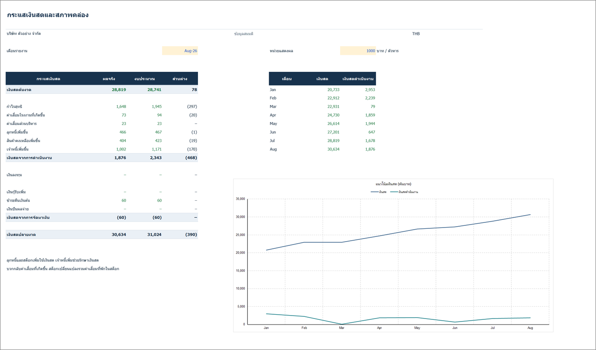This screenshot has height=350, width=596.
Task: Click the closing cash budget value '31,024'
Action: 155,235
